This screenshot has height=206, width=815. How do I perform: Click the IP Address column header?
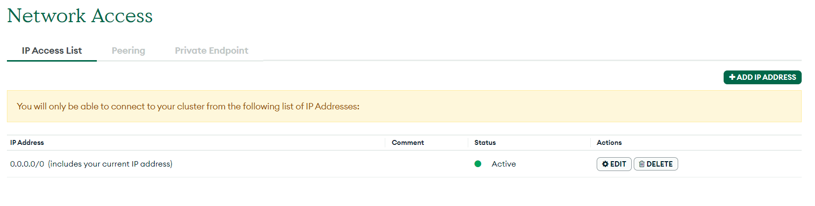[27, 142]
